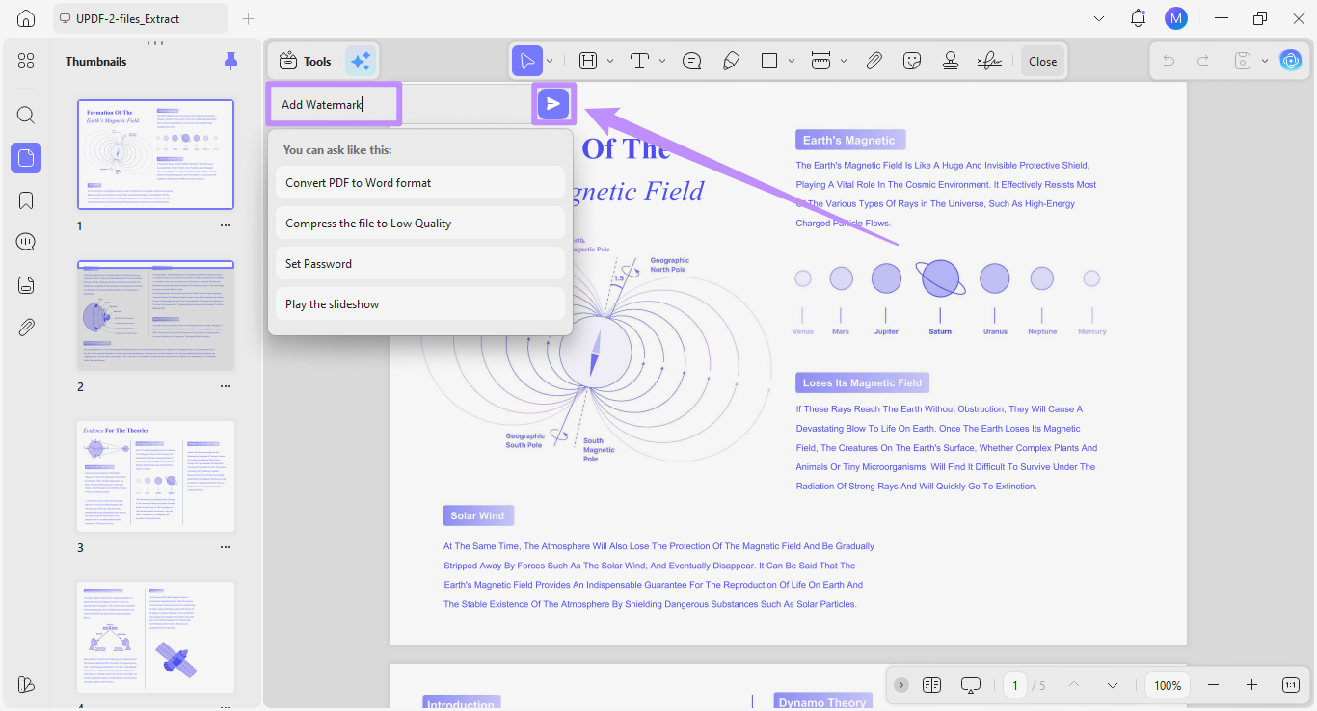The image size is (1317, 711).
Task: Open the search panel
Action: coord(26,116)
